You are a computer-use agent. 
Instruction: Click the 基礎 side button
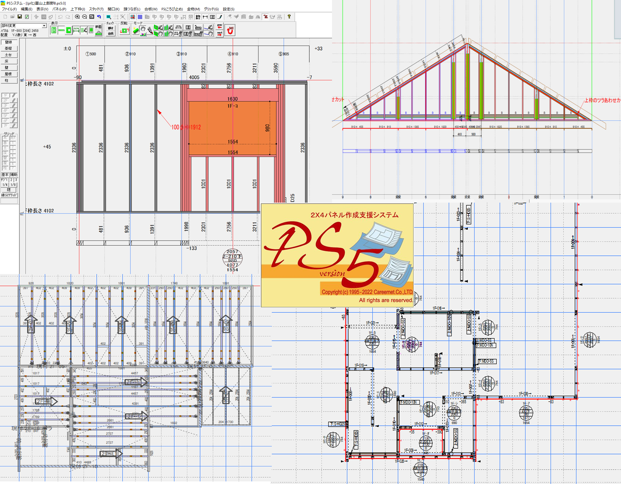point(9,49)
